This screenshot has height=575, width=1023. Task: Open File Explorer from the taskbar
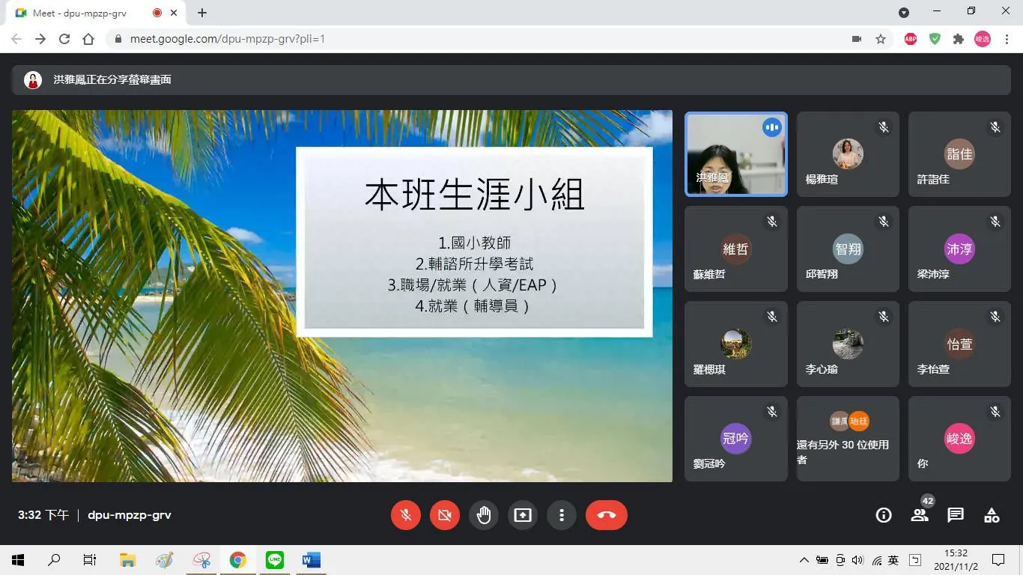[x=128, y=560]
